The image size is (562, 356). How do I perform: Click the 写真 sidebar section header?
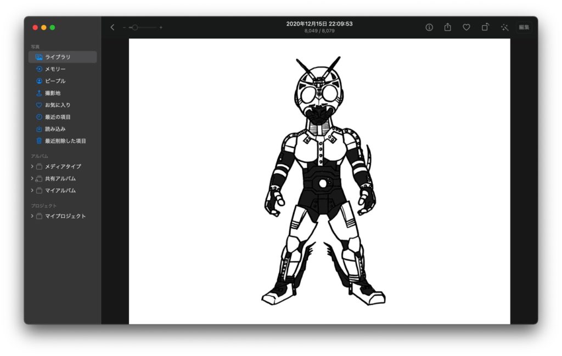[x=35, y=47]
